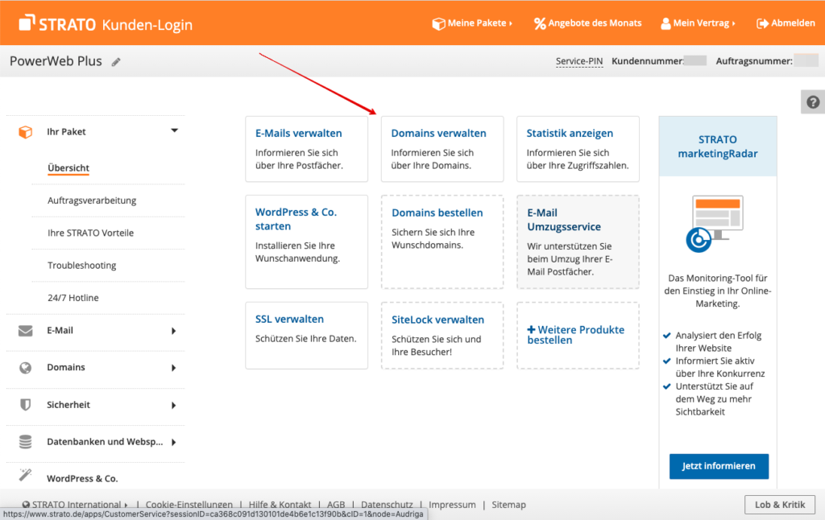The width and height of the screenshot is (825, 520).
Task: Edit package name with pencil icon
Action: click(116, 62)
